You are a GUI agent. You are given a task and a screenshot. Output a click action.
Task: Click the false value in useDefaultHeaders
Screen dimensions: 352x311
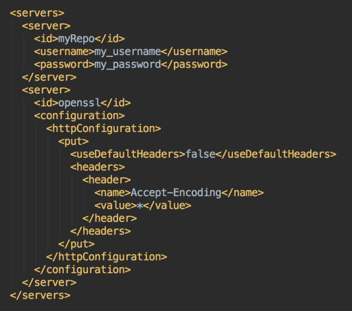point(200,154)
